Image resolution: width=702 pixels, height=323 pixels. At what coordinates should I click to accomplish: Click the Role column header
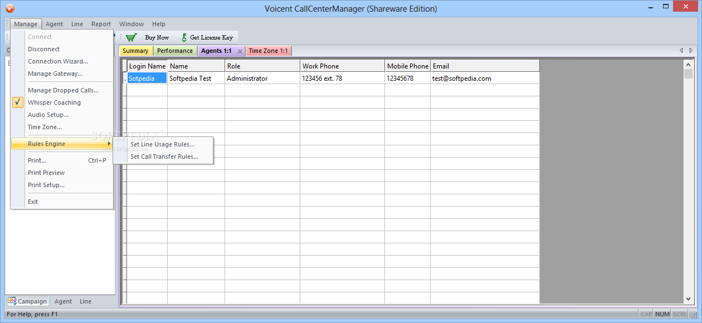tap(262, 66)
